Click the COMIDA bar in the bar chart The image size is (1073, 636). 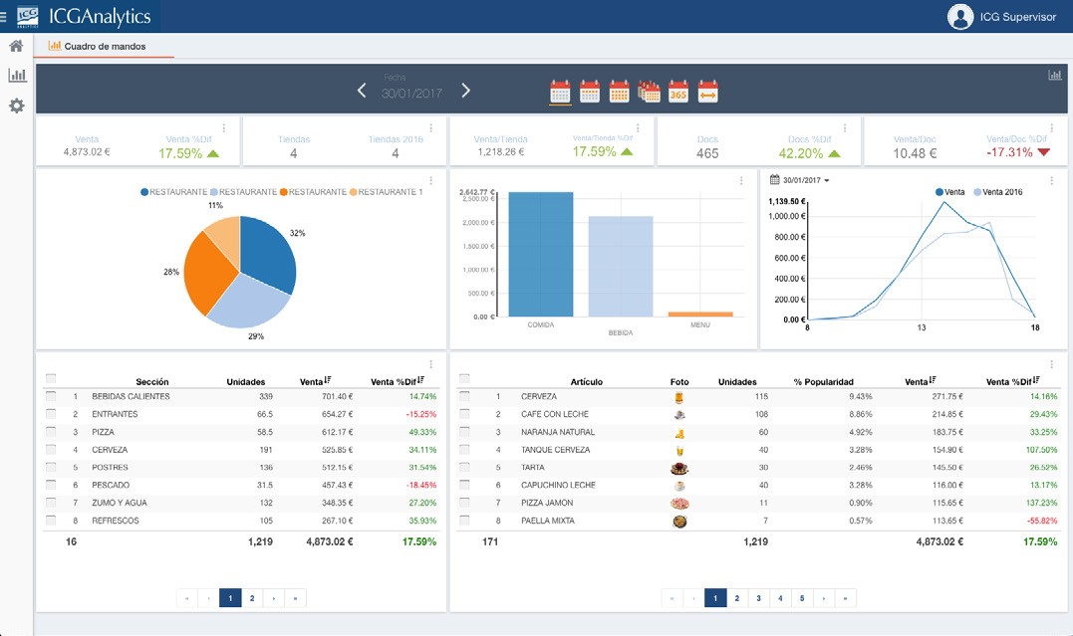(540, 254)
